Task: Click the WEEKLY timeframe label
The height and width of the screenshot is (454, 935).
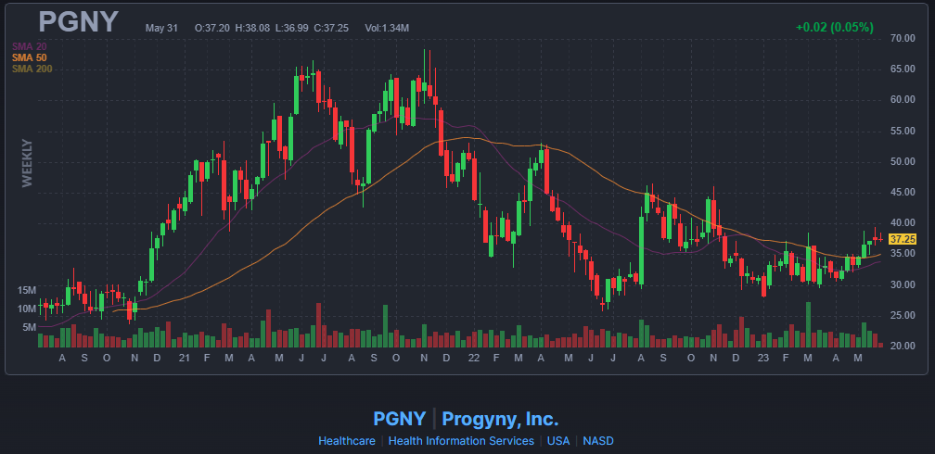Action: pos(27,163)
